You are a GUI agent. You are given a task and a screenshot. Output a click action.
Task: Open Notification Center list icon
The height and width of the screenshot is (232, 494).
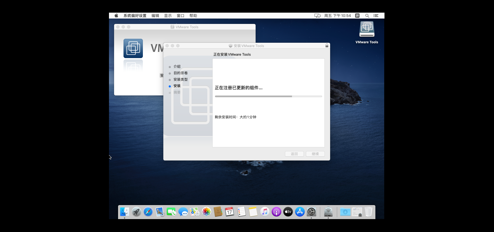(376, 16)
